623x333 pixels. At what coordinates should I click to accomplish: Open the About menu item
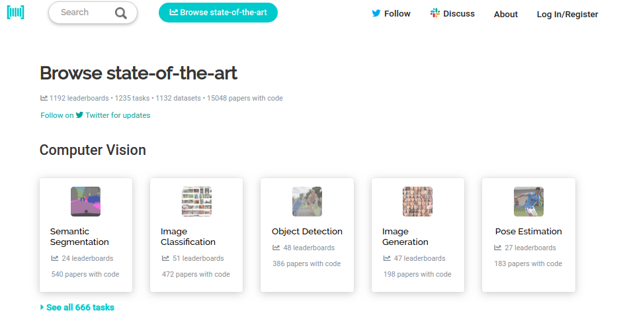coord(505,15)
